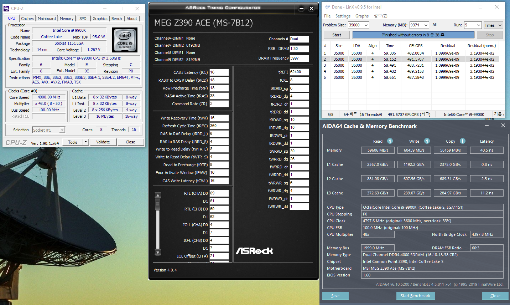Viewport: 510px width, 305px height.
Task: Click the Tools button in CPU-Z
Action: pyautogui.click(x=73, y=142)
